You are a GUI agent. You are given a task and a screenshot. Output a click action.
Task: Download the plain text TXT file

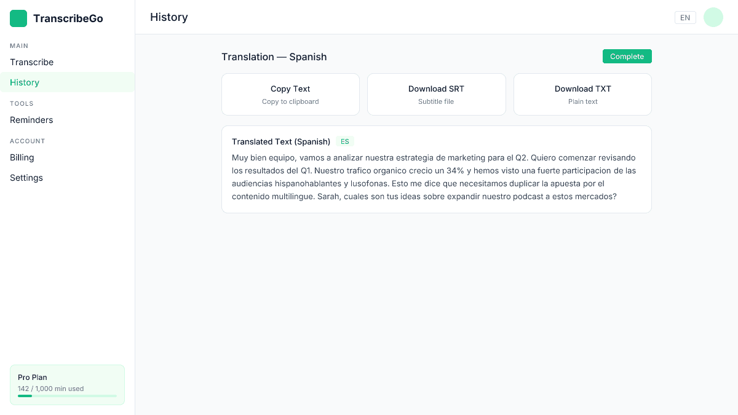[x=582, y=94]
